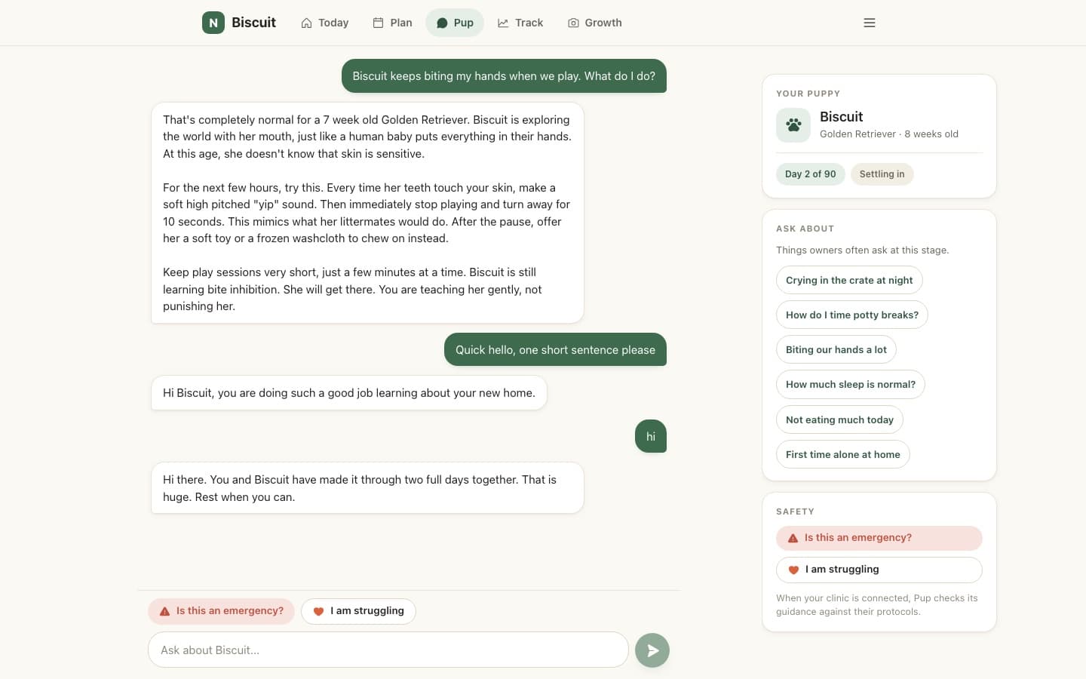This screenshot has width=1086, height=679.
Task: Click the 'Hi Biscuit, you are doing' reply bubble
Action: point(349,393)
